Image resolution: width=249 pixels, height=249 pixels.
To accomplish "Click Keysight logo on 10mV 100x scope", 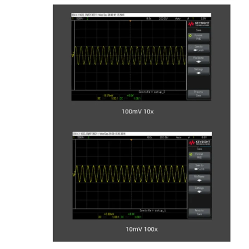I will tap(199, 143).
